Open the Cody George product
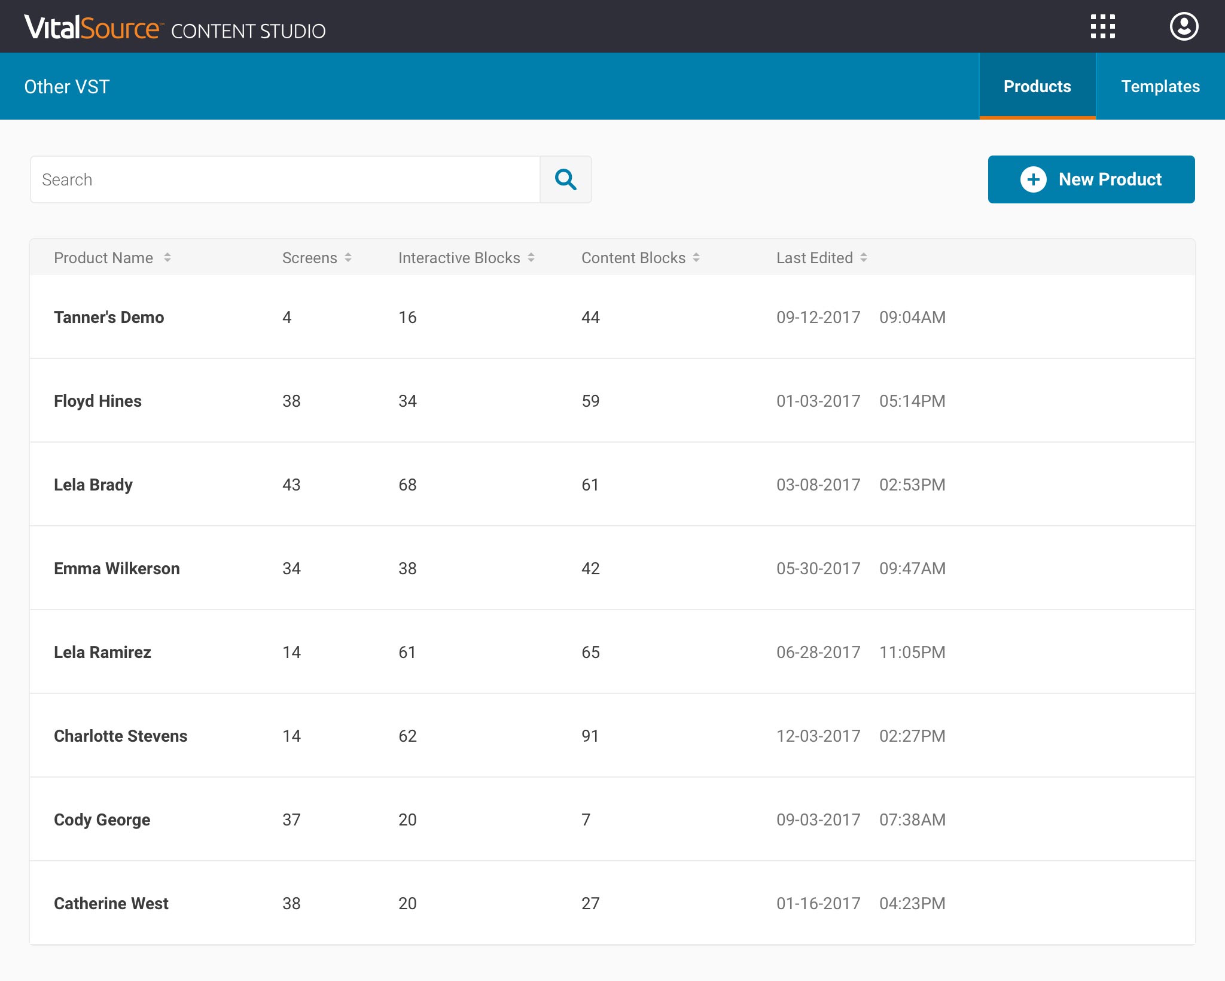 tap(102, 819)
